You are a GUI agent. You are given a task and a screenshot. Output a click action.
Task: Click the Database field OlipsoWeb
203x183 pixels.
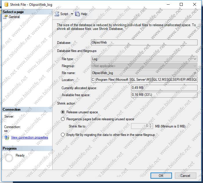pos(144,42)
